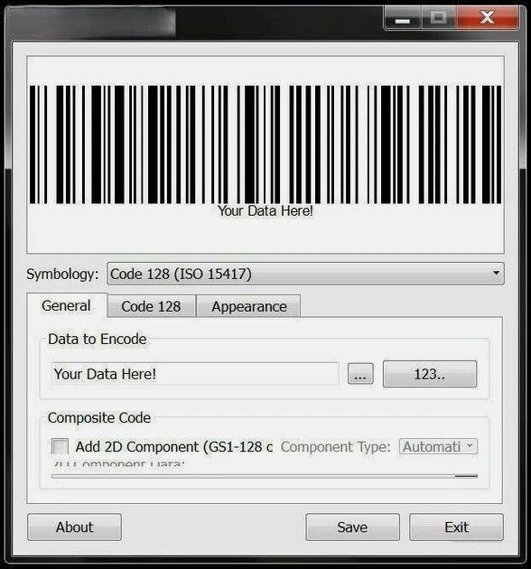The image size is (531, 569).
Task: Open the Component Type dropdown
Action: coord(438,446)
